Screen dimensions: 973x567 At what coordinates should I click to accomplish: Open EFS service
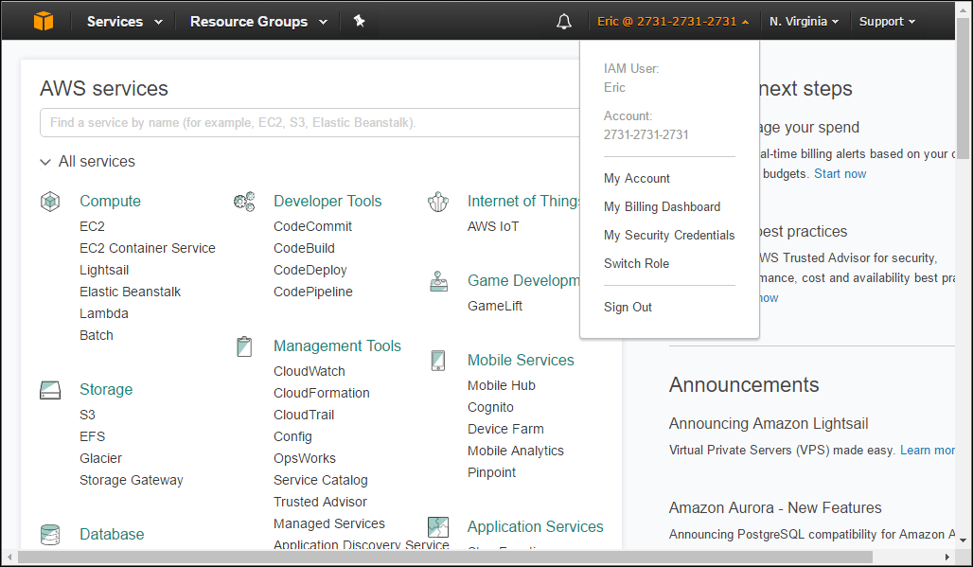tap(93, 436)
